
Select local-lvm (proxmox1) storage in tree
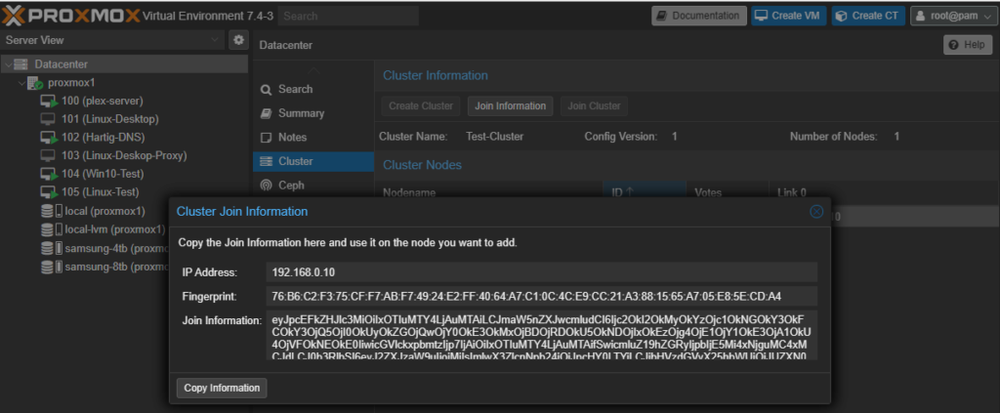[115, 229]
